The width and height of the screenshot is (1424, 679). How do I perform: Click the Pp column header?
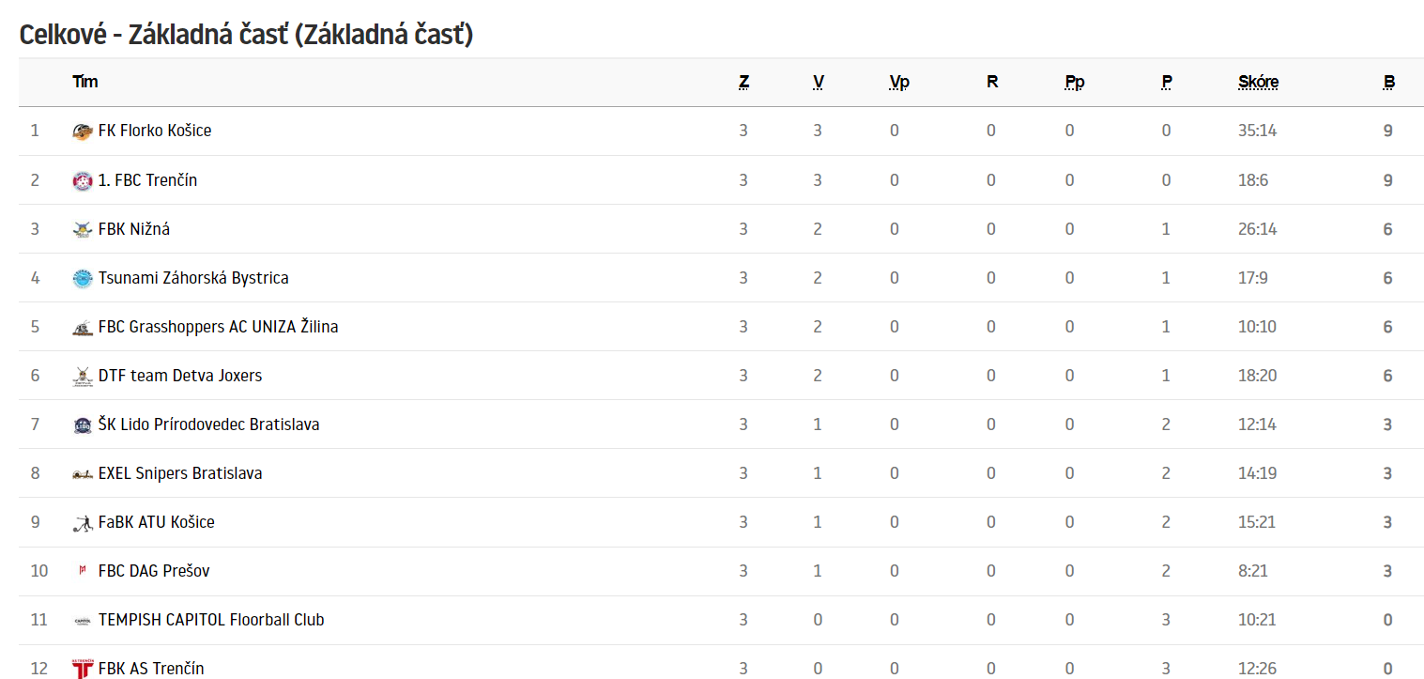click(1075, 82)
